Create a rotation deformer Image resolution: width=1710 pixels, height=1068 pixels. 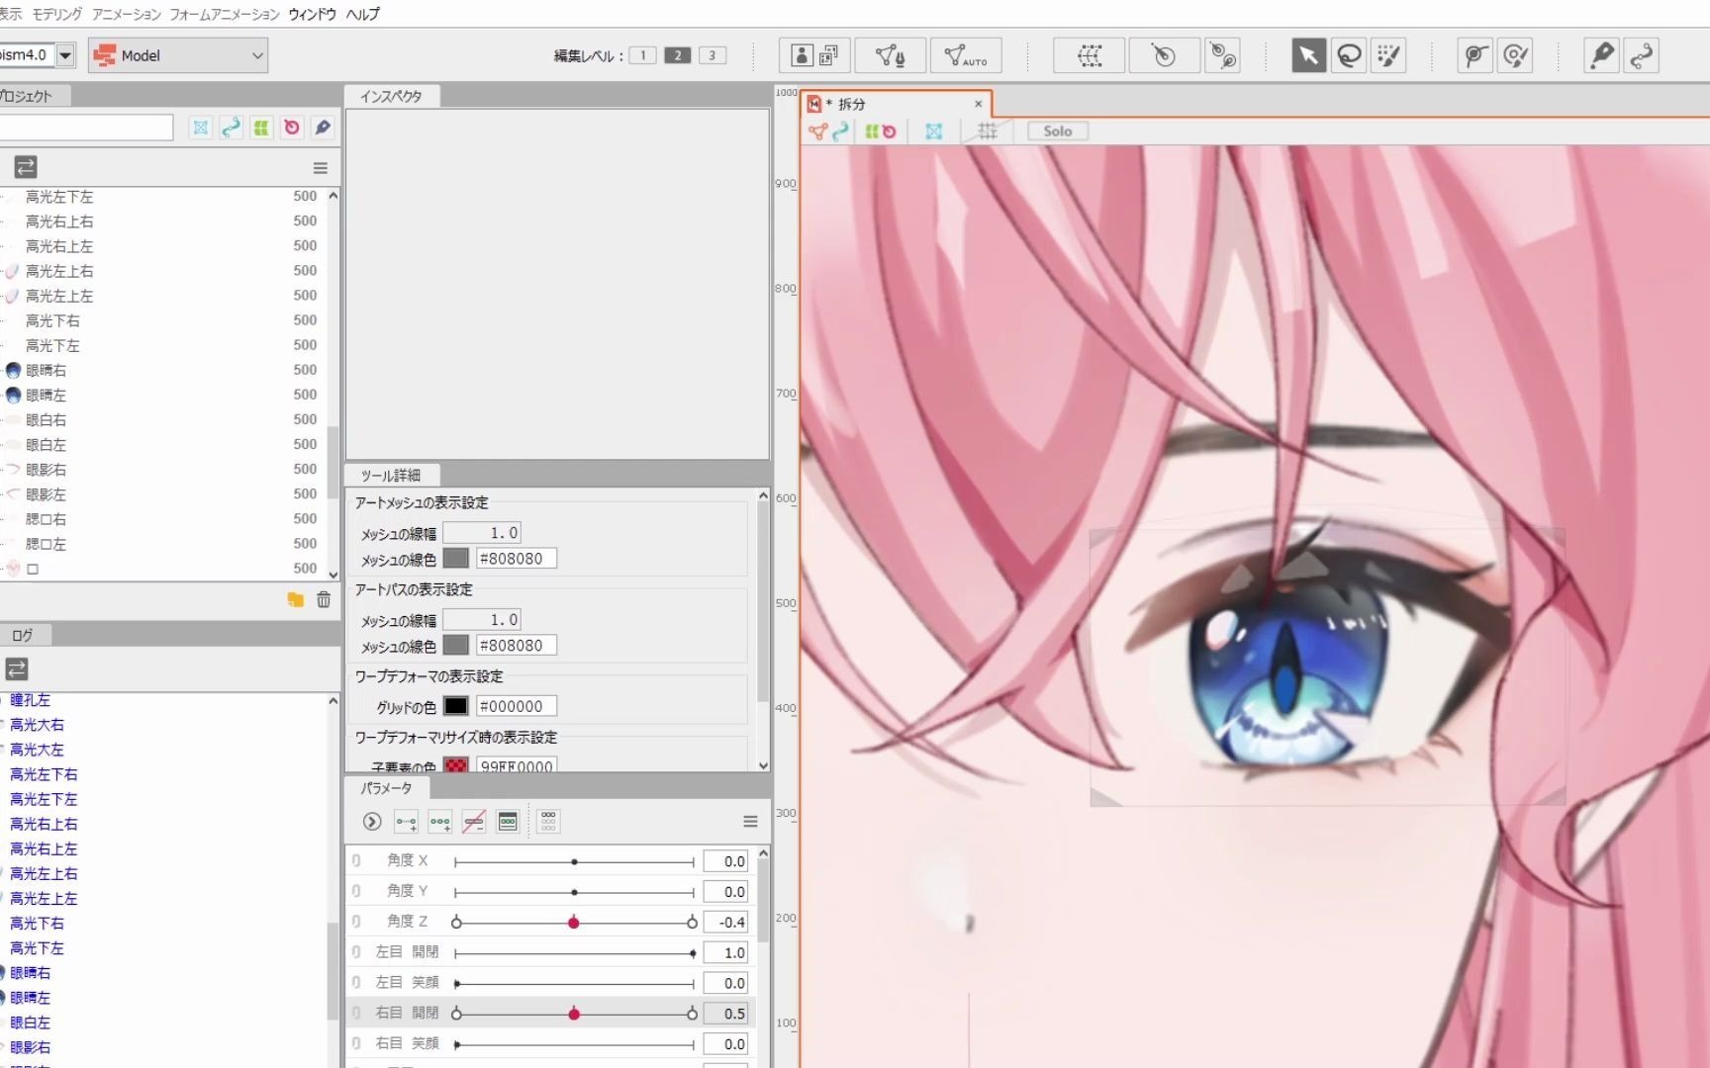pos(1165,55)
